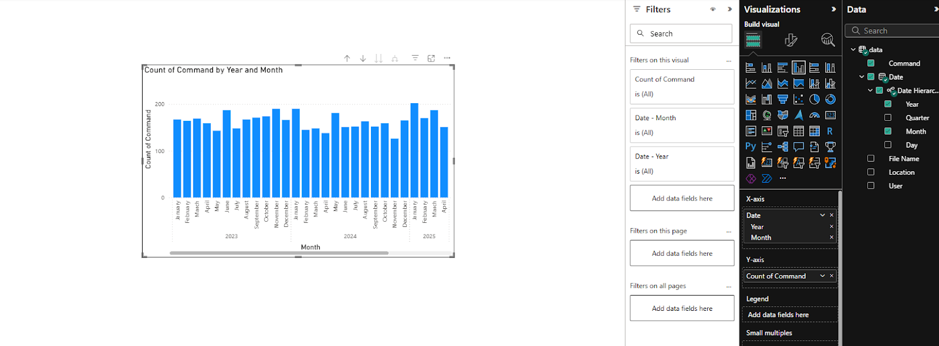Select the stacked column chart visual

766,67
